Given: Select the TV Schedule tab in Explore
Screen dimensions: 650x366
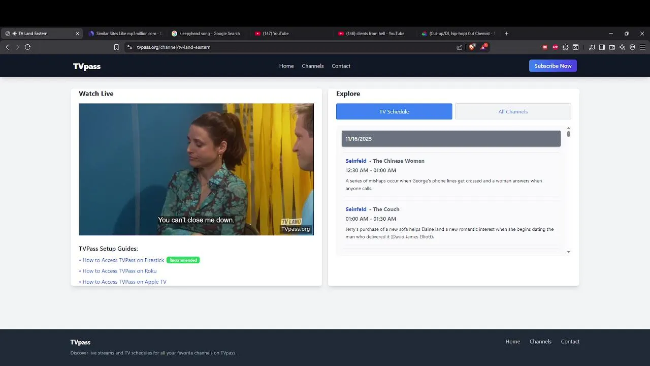Looking at the screenshot, I should [394, 111].
